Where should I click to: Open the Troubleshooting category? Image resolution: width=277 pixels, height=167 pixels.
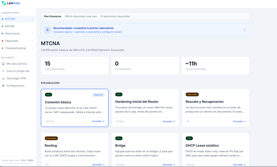[x=18, y=48]
